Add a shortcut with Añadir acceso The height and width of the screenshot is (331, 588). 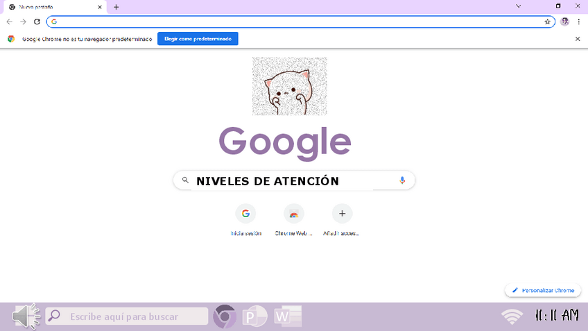pos(342,220)
